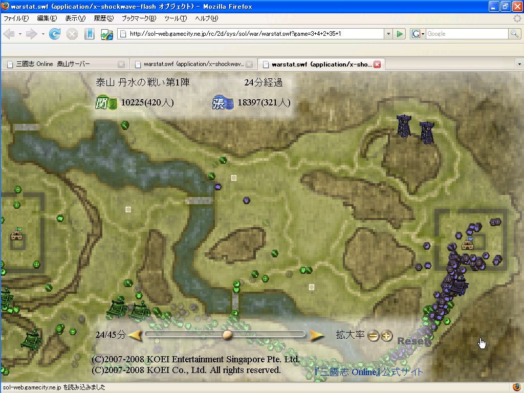Click the plus zoom-in button
524x393 pixels.
click(387, 336)
